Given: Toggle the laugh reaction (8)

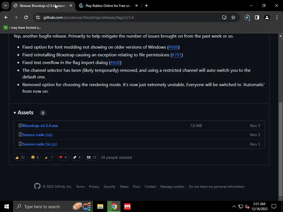Looking at the screenshot, I should [x=35, y=157].
